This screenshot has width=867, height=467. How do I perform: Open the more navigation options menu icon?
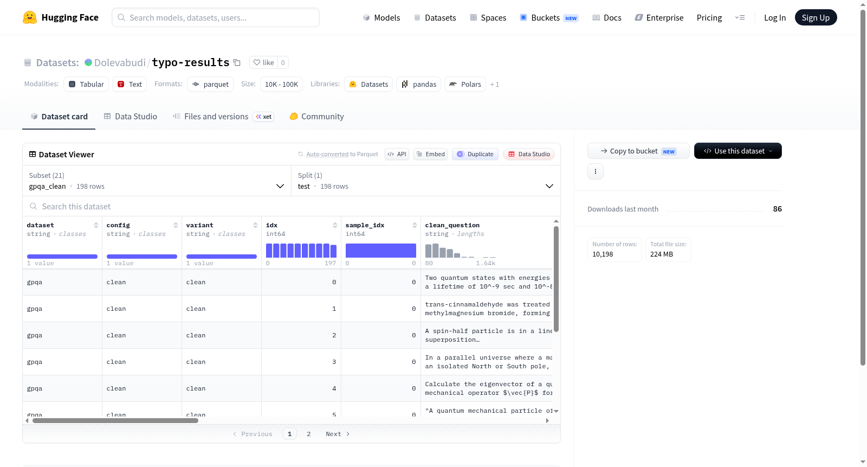click(740, 17)
